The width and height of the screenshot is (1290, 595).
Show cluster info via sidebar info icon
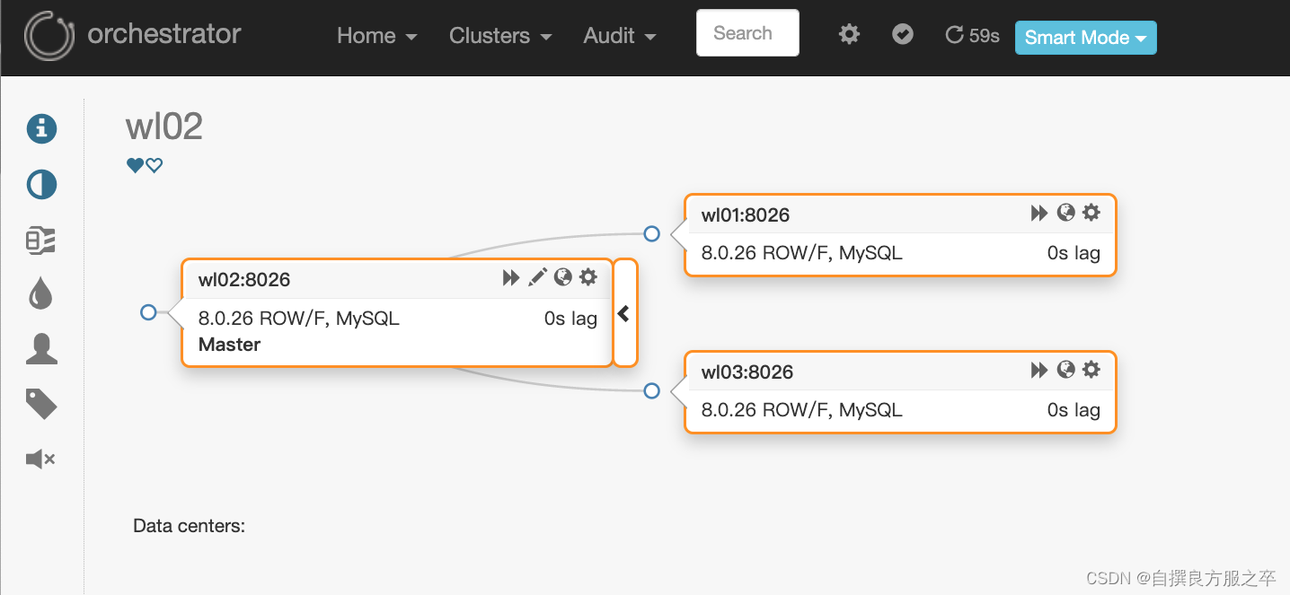(41, 128)
